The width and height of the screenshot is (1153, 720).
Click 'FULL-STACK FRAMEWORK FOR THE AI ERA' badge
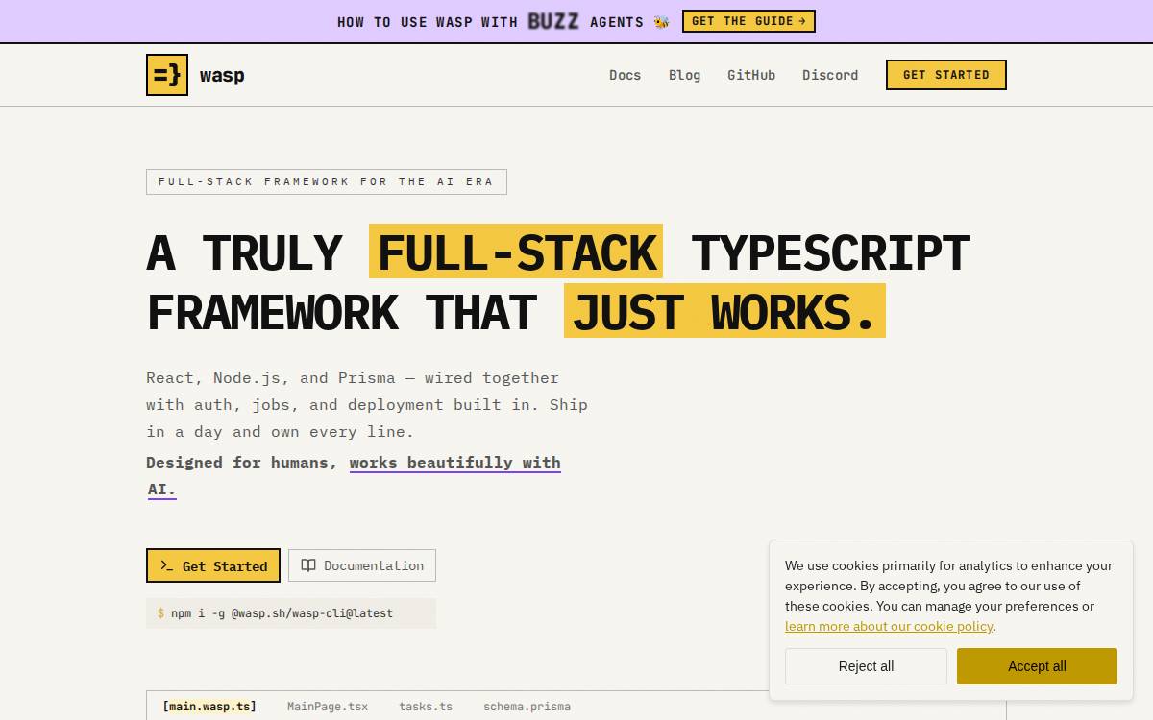point(327,181)
